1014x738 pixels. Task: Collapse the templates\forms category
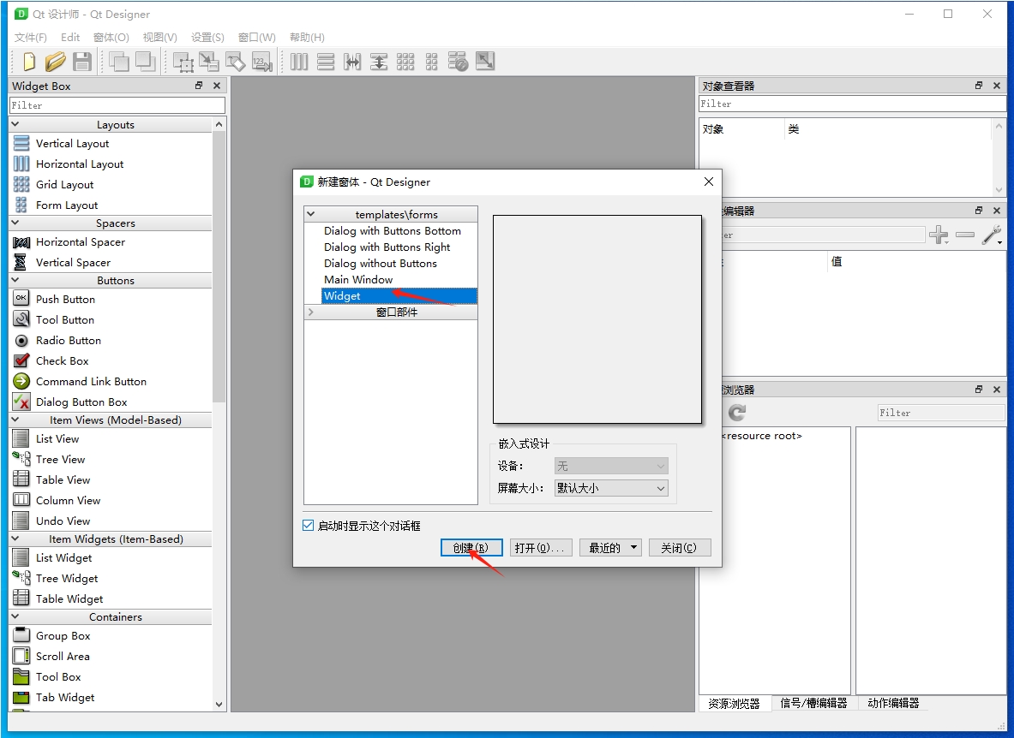click(x=311, y=214)
